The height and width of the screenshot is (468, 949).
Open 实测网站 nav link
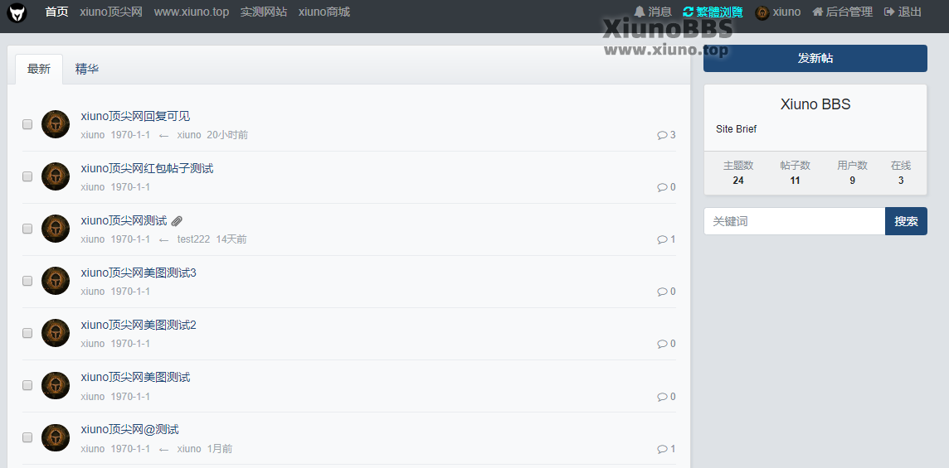click(x=263, y=12)
